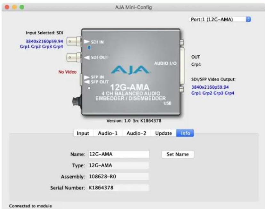Click the USB label on the device
This screenshot has height=209, width=265.
click(x=167, y=103)
